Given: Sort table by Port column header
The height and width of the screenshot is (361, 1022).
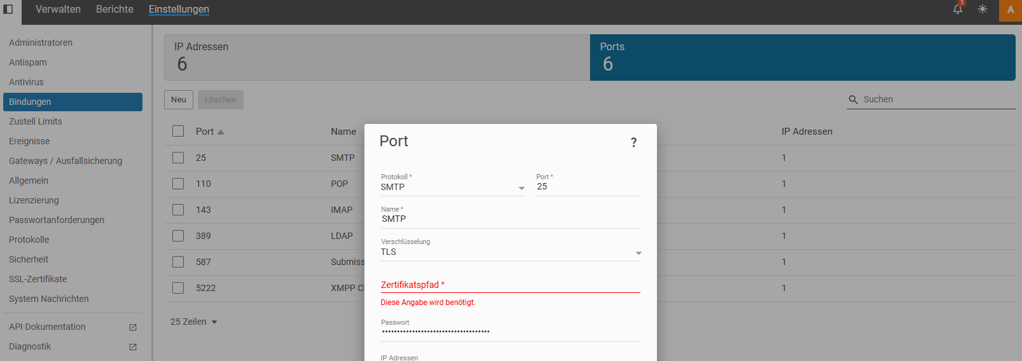Looking at the screenshot, I should pos(205,132).
